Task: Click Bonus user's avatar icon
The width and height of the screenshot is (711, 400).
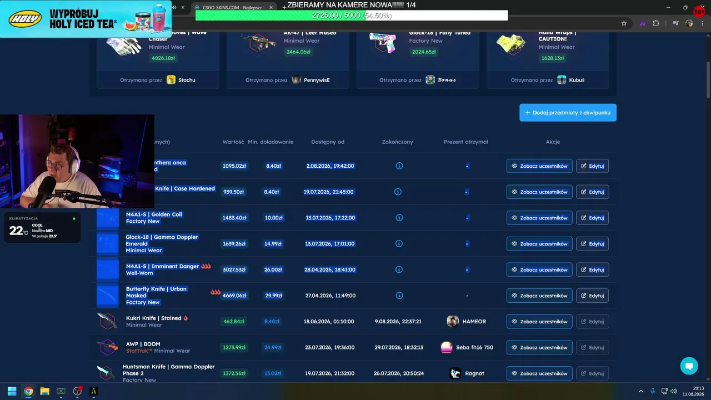Action: [430, 80]
